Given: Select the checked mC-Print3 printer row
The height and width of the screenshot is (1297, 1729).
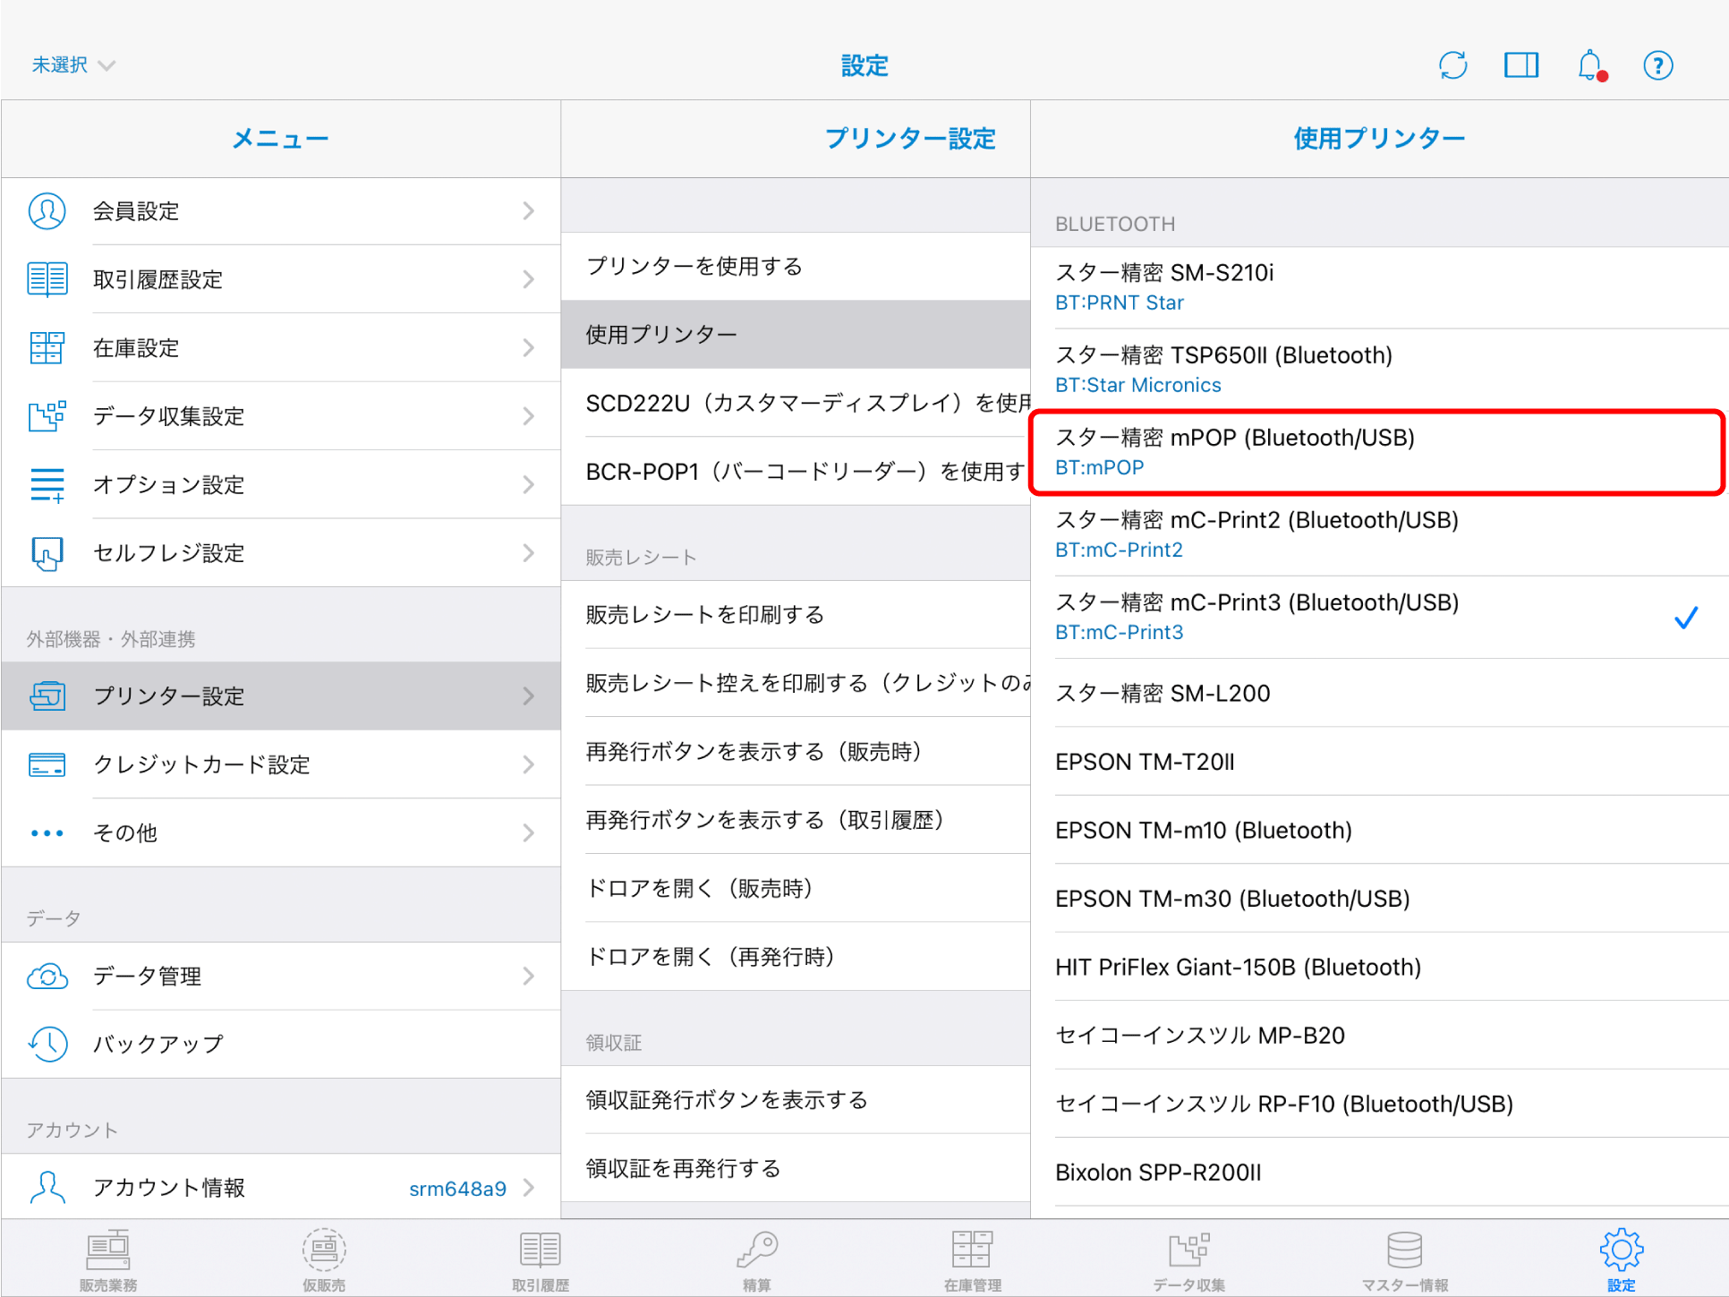Looking at the screenshot, I should 1379,617.
